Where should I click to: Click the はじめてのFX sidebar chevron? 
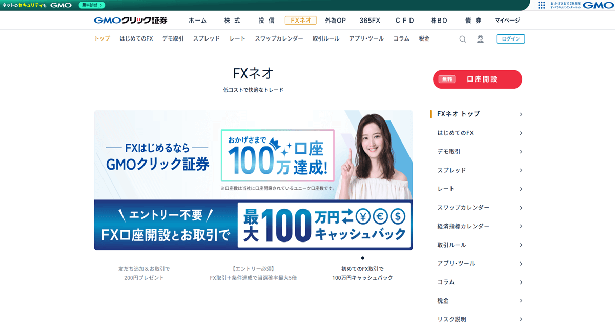coord(521,133)
